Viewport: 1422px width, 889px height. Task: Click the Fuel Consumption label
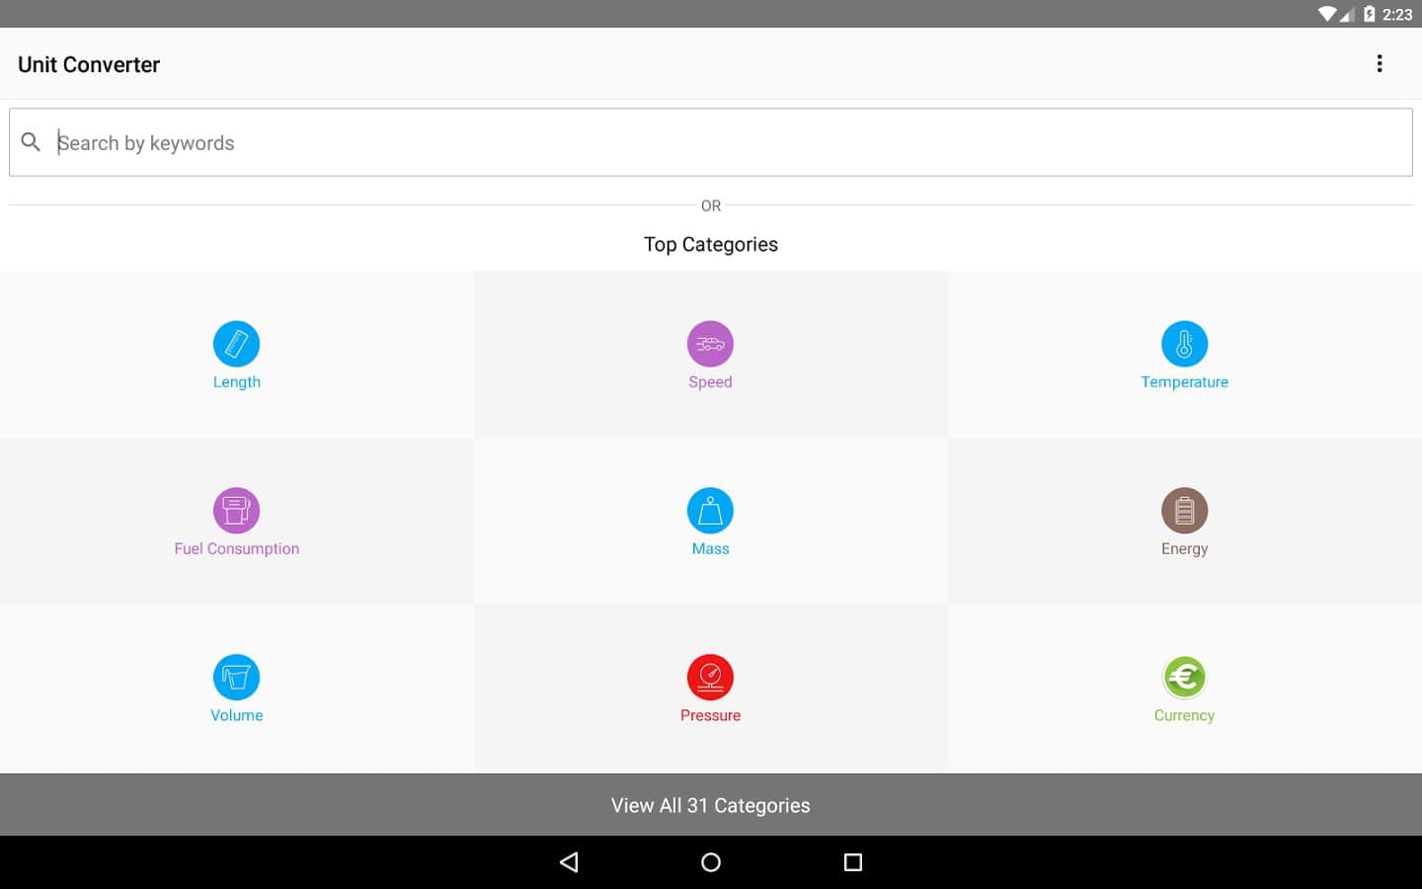[x=236, y=549]
